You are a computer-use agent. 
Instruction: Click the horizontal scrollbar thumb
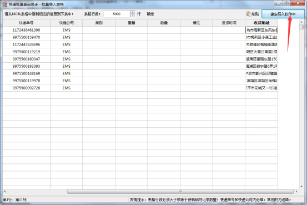click(x=180, y=192)
